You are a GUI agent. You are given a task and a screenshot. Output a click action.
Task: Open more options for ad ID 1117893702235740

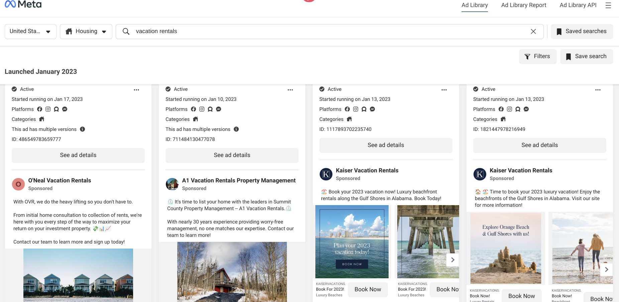click(x=444, y=90)
